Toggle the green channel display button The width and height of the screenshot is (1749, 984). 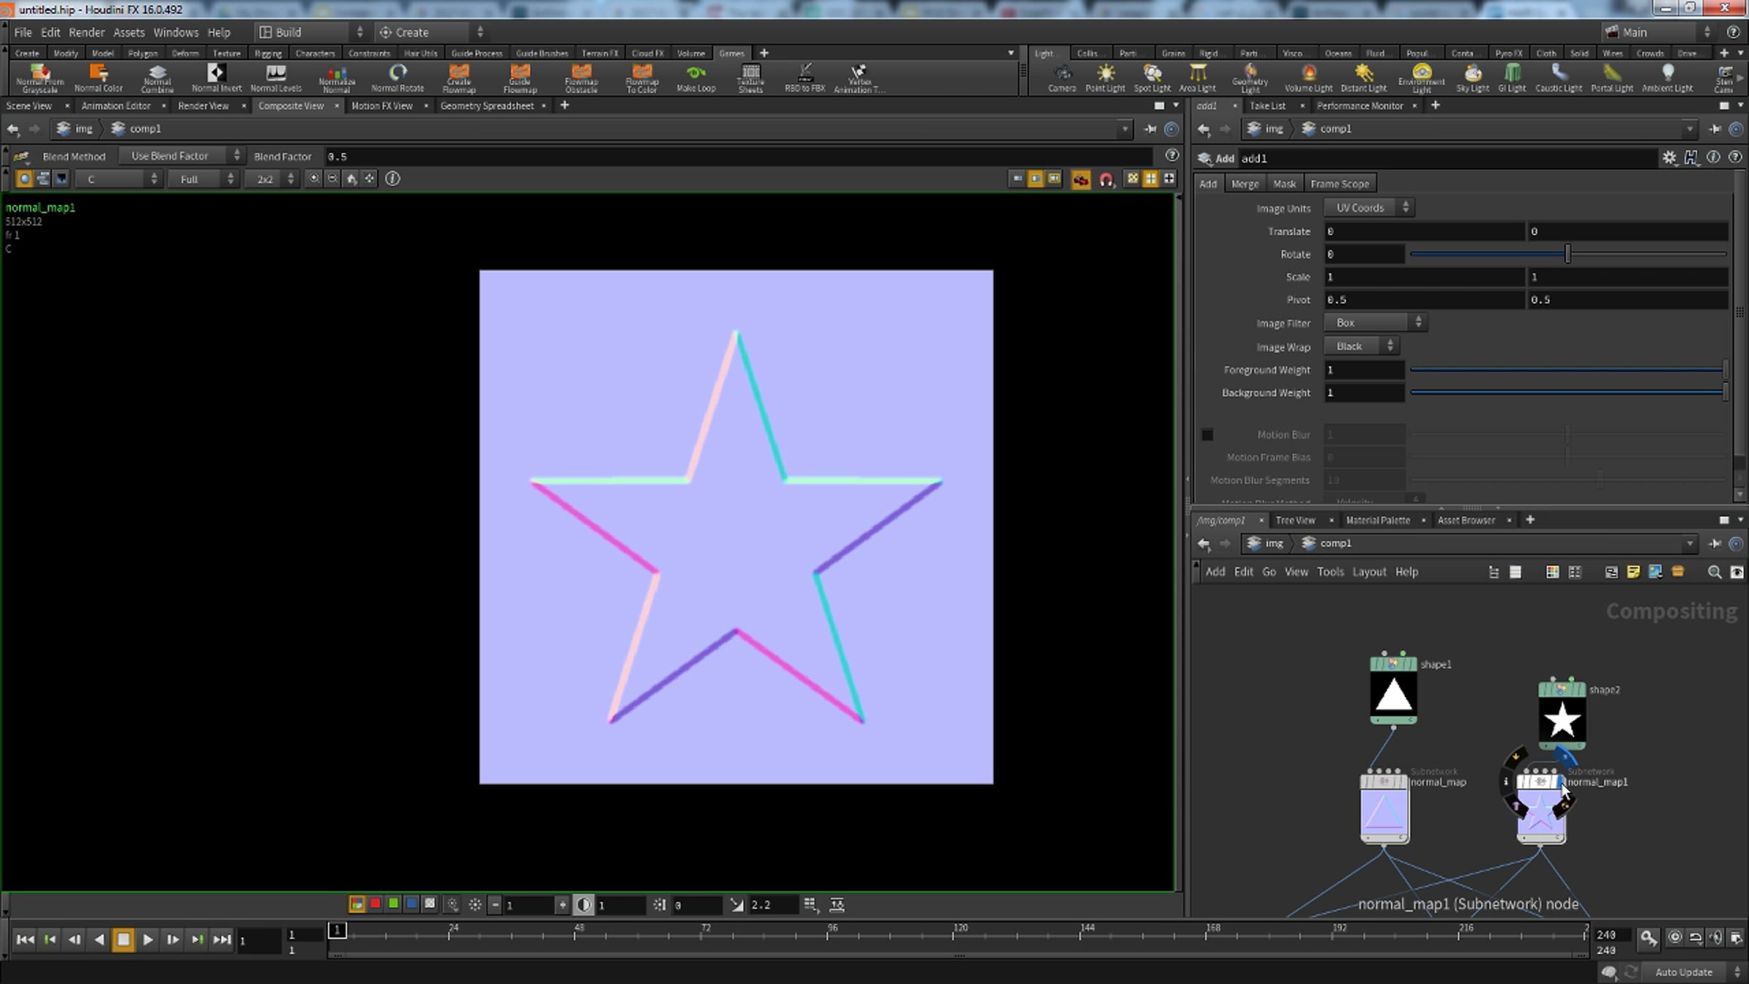click(x=394, y=904)
